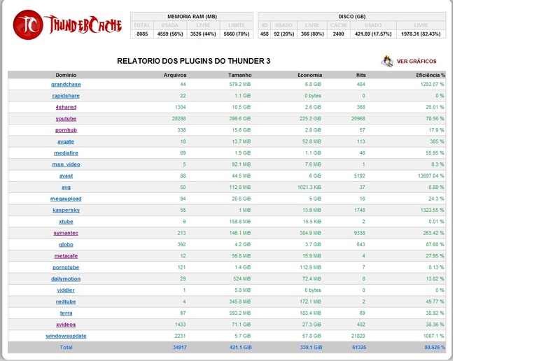Image resolution: width=560 pixels, height=361 pixels.
Task: Click symantec's hits value 9338
Action: tap(359, 233)
